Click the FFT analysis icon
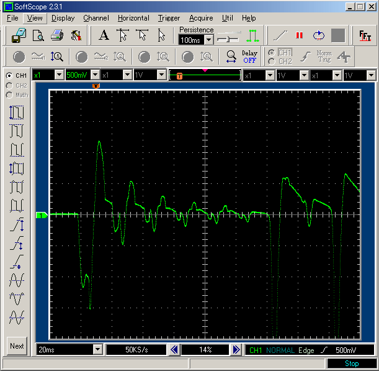 point(364,35)
